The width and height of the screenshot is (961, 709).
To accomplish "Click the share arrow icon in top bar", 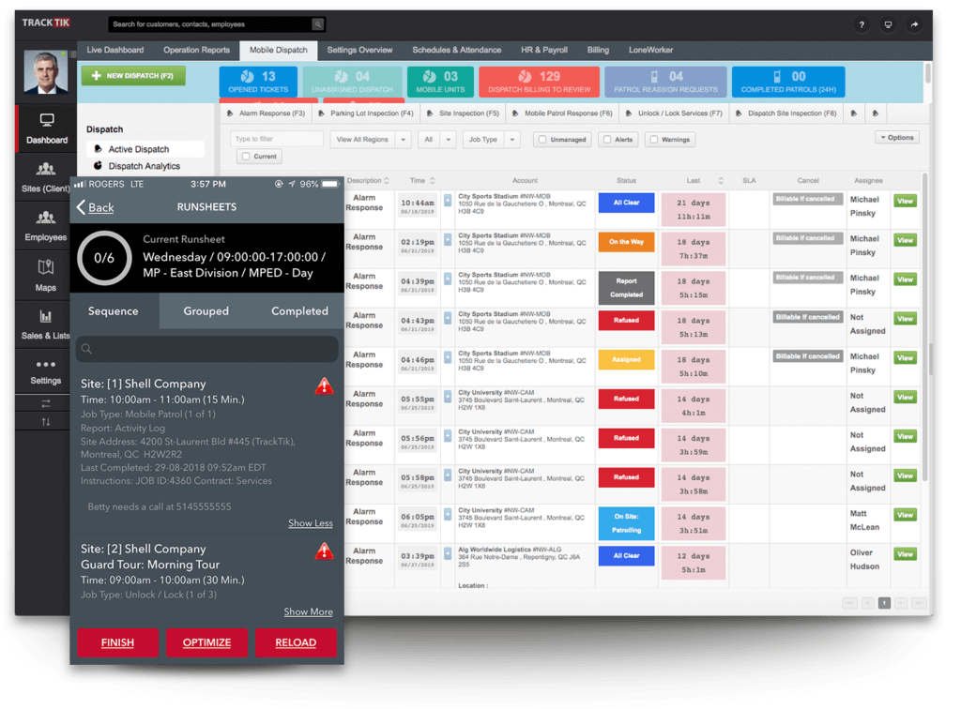I will coord(914,25).
